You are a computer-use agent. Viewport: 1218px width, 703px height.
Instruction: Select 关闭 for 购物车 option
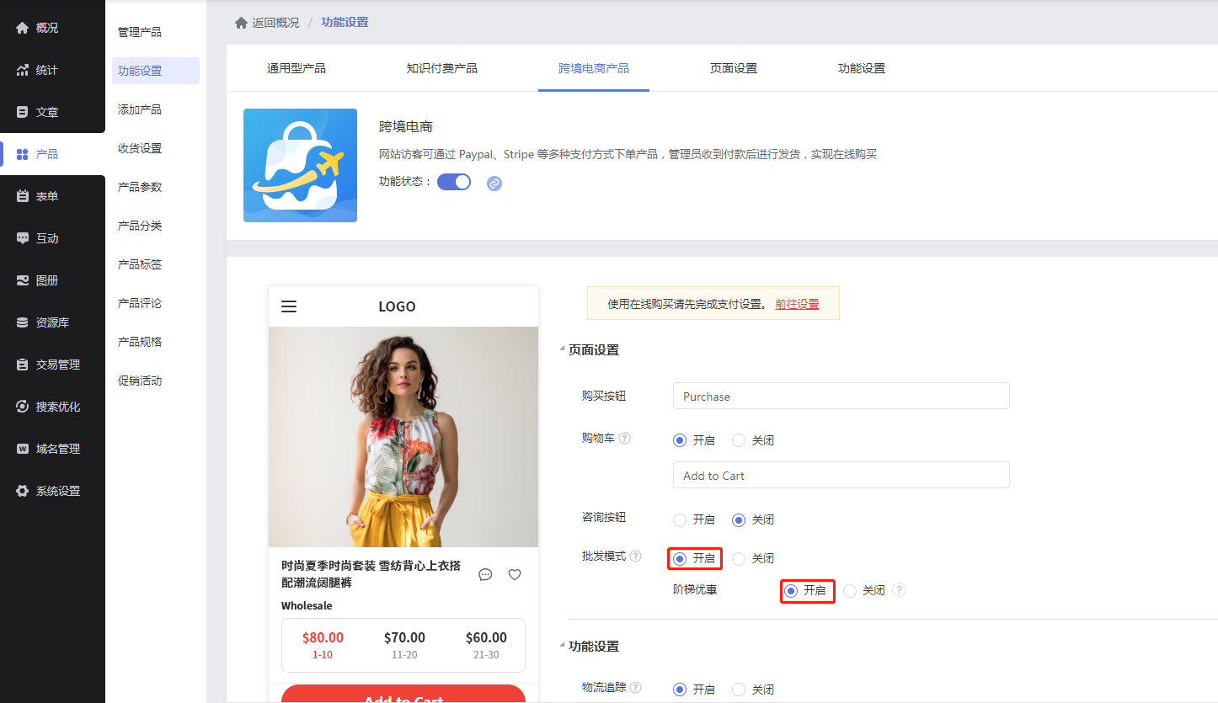739,440
